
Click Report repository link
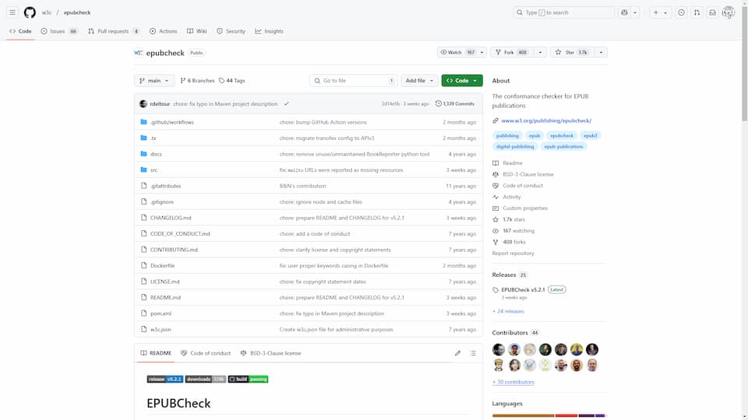(513, 254)
